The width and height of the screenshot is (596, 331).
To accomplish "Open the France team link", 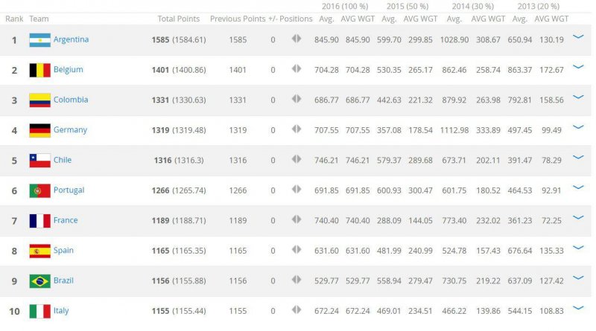I will click(x=66, y=220).
